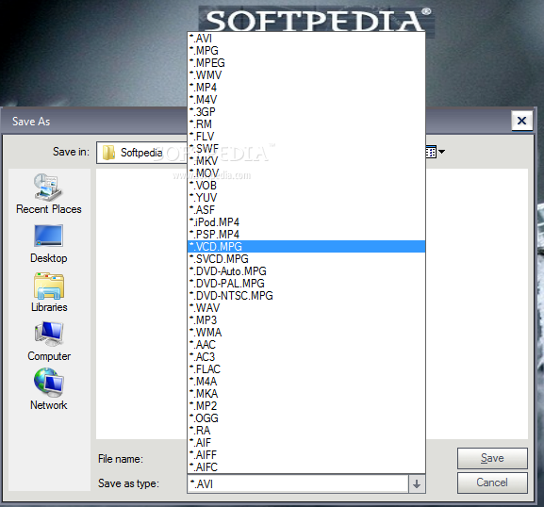Screen dimensions: 544x507
Task: Select *.AVI from the type list
Action: [306, 38]
